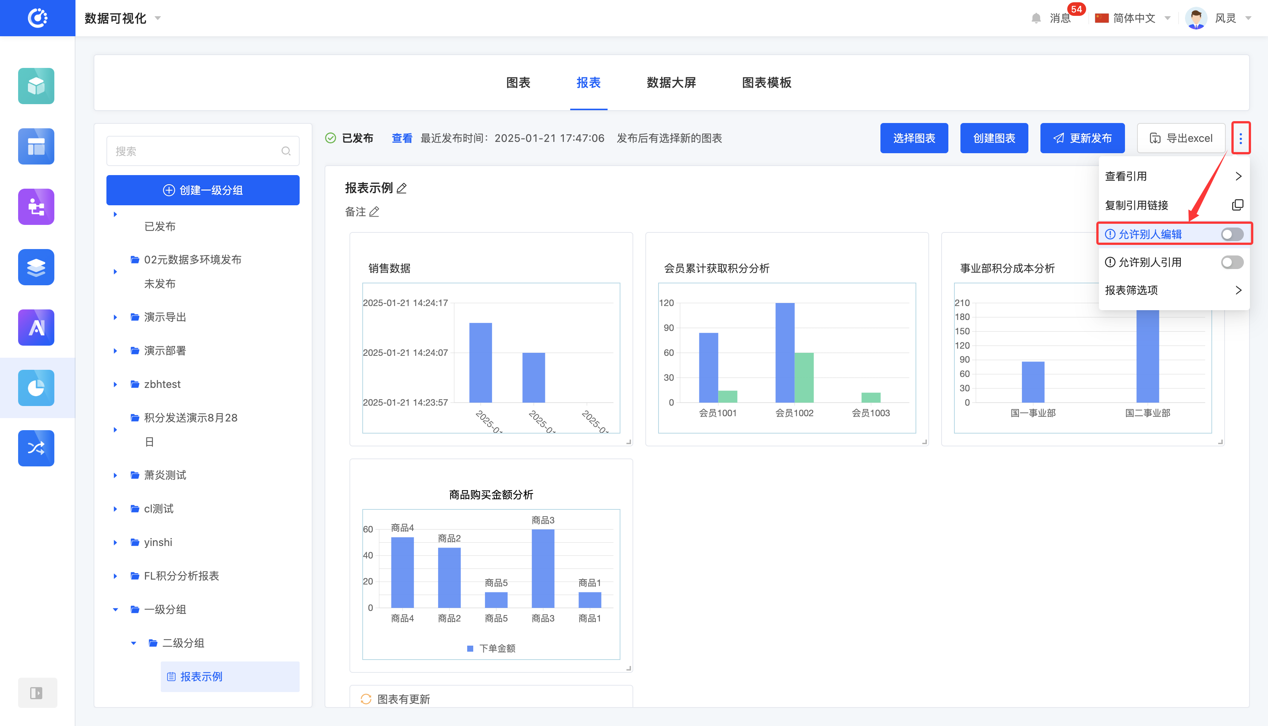Expand the 演示导出 folder
Viewport: 1268px width, 726px height.
pos(115,317)
